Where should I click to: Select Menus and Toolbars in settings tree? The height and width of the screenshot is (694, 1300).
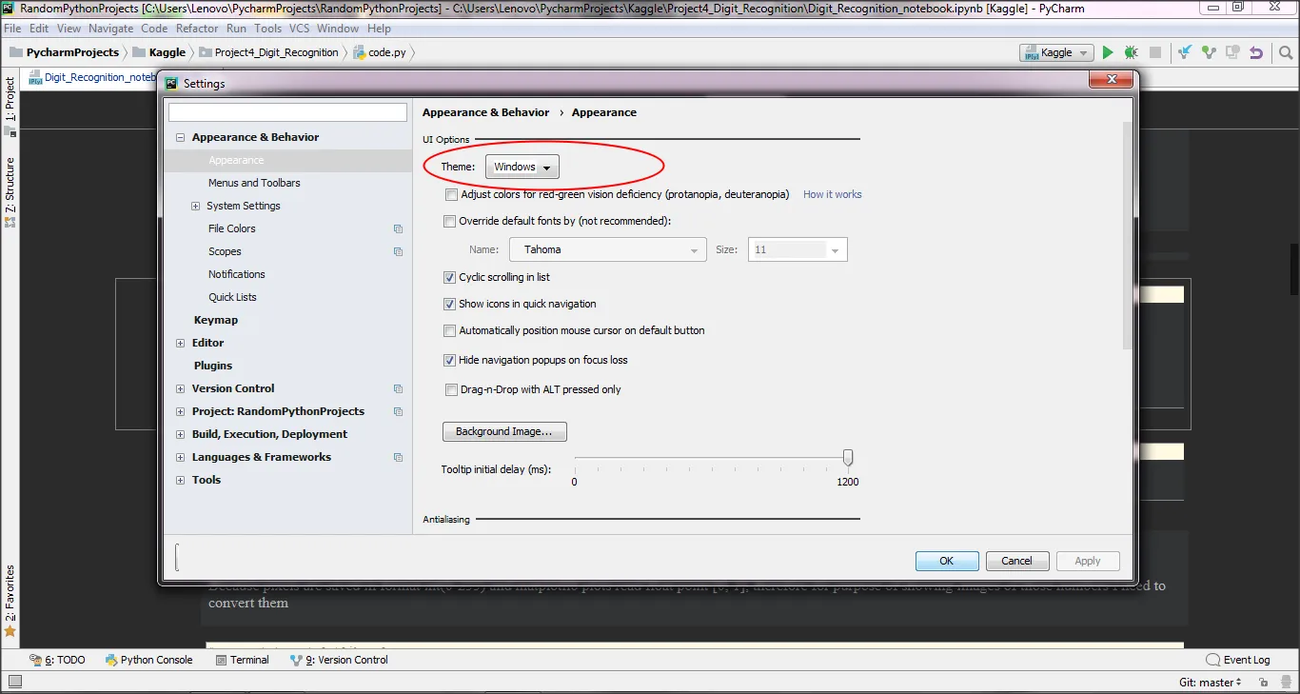point(254,183)
